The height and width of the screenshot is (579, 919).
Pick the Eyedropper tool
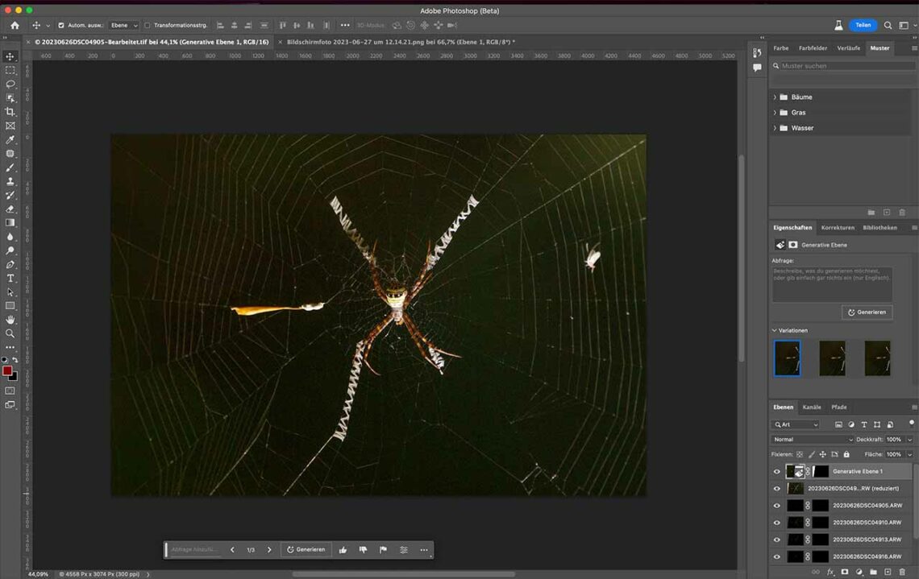[x=10, y=139]
